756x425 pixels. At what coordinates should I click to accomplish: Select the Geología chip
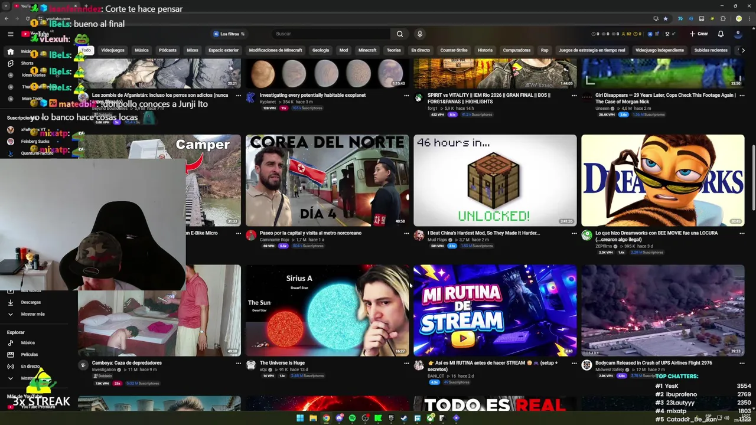[x=321, y=50]
